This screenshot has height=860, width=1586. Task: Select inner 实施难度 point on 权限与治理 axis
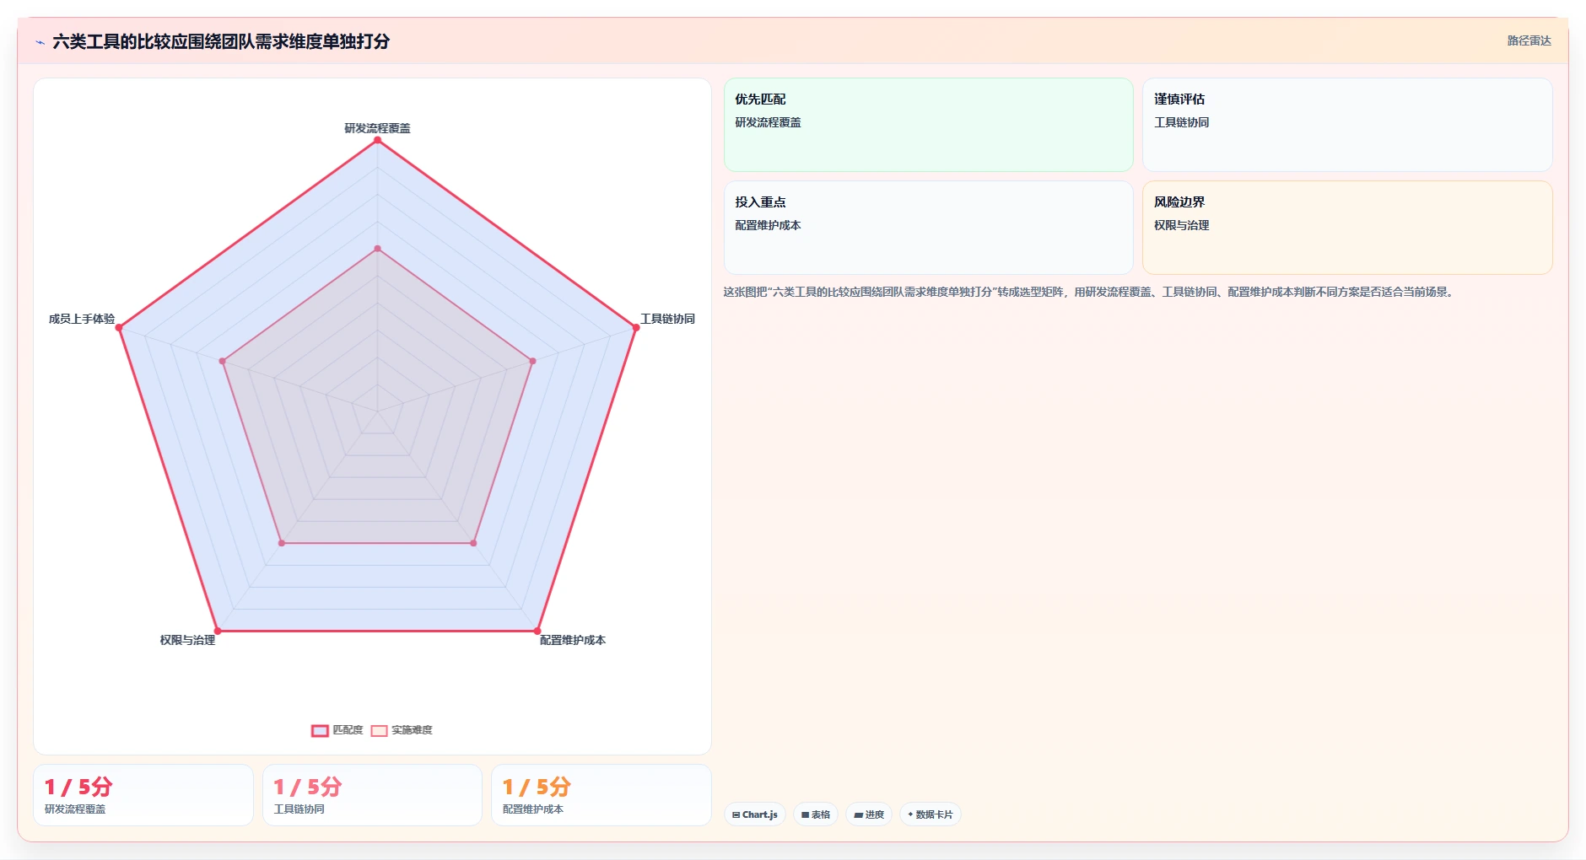pos(282,543)
